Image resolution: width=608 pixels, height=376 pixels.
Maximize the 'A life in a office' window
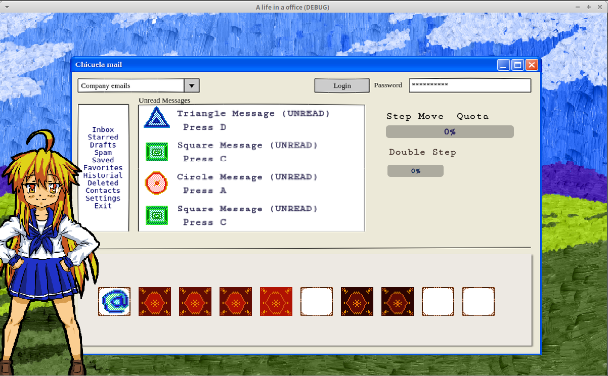[589, 7]
